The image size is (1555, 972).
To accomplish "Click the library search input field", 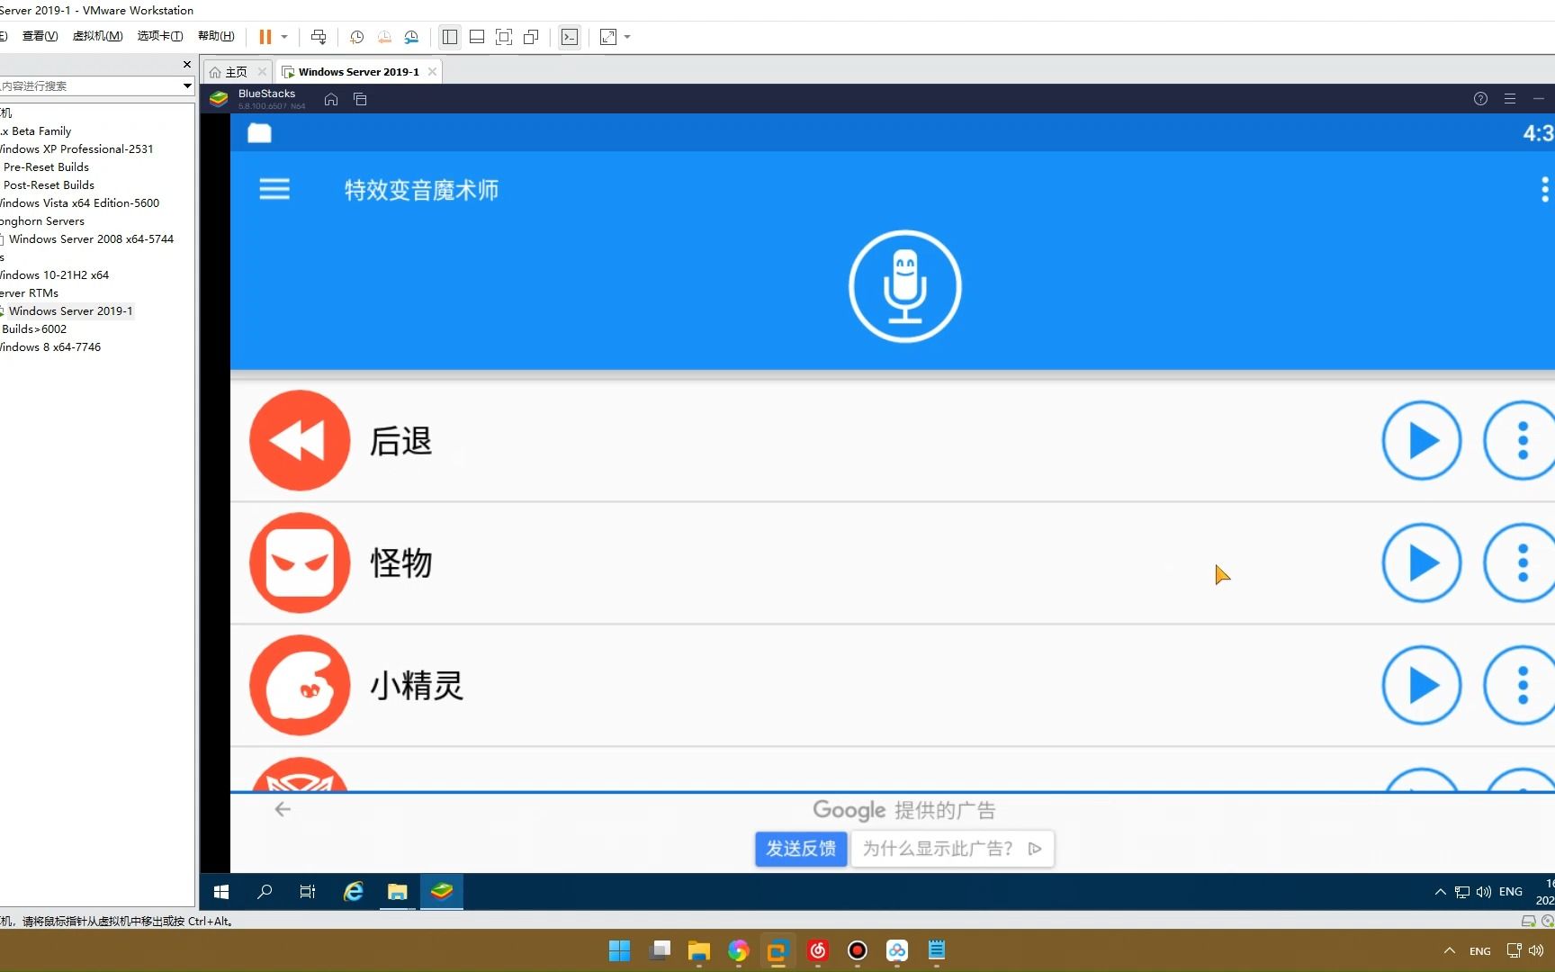I will pyautogui.click(x=90, y=86).
